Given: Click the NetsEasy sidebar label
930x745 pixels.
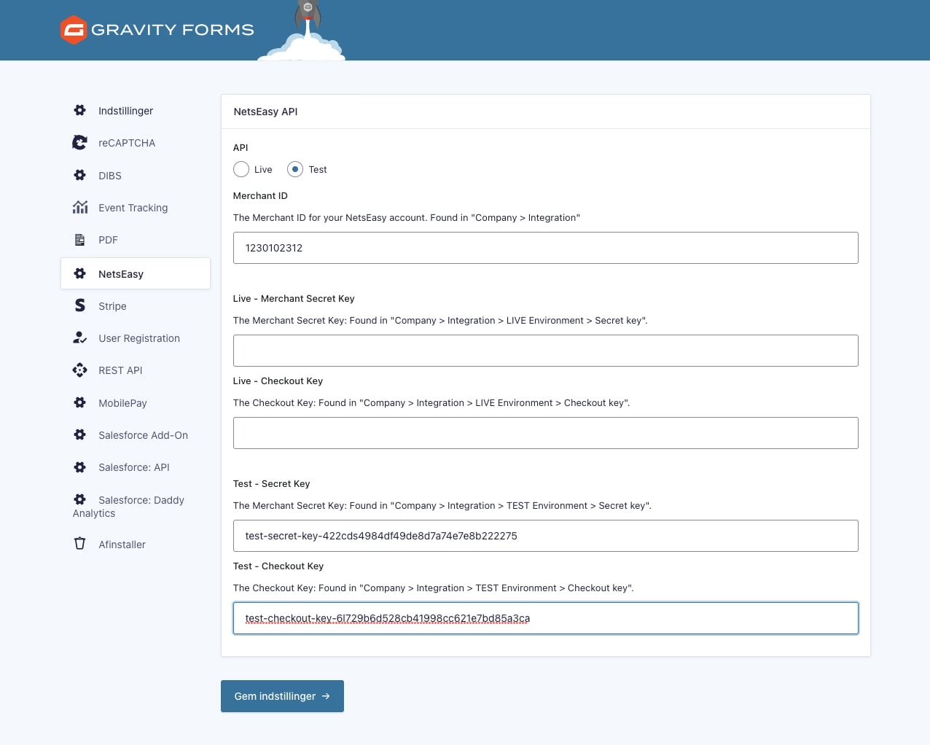Looking at the screenshot, I should click(121, 274).
